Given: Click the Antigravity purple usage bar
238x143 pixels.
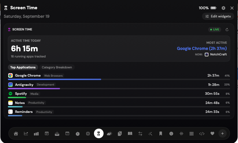Looking at the screenshot, I should tap(34, 89).
